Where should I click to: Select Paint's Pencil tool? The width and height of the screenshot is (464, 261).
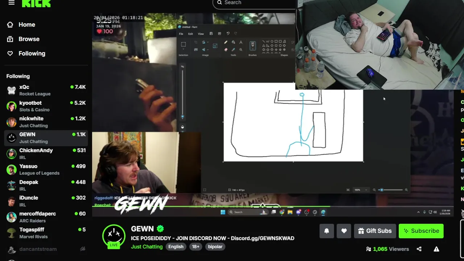(x=226, y=42)
